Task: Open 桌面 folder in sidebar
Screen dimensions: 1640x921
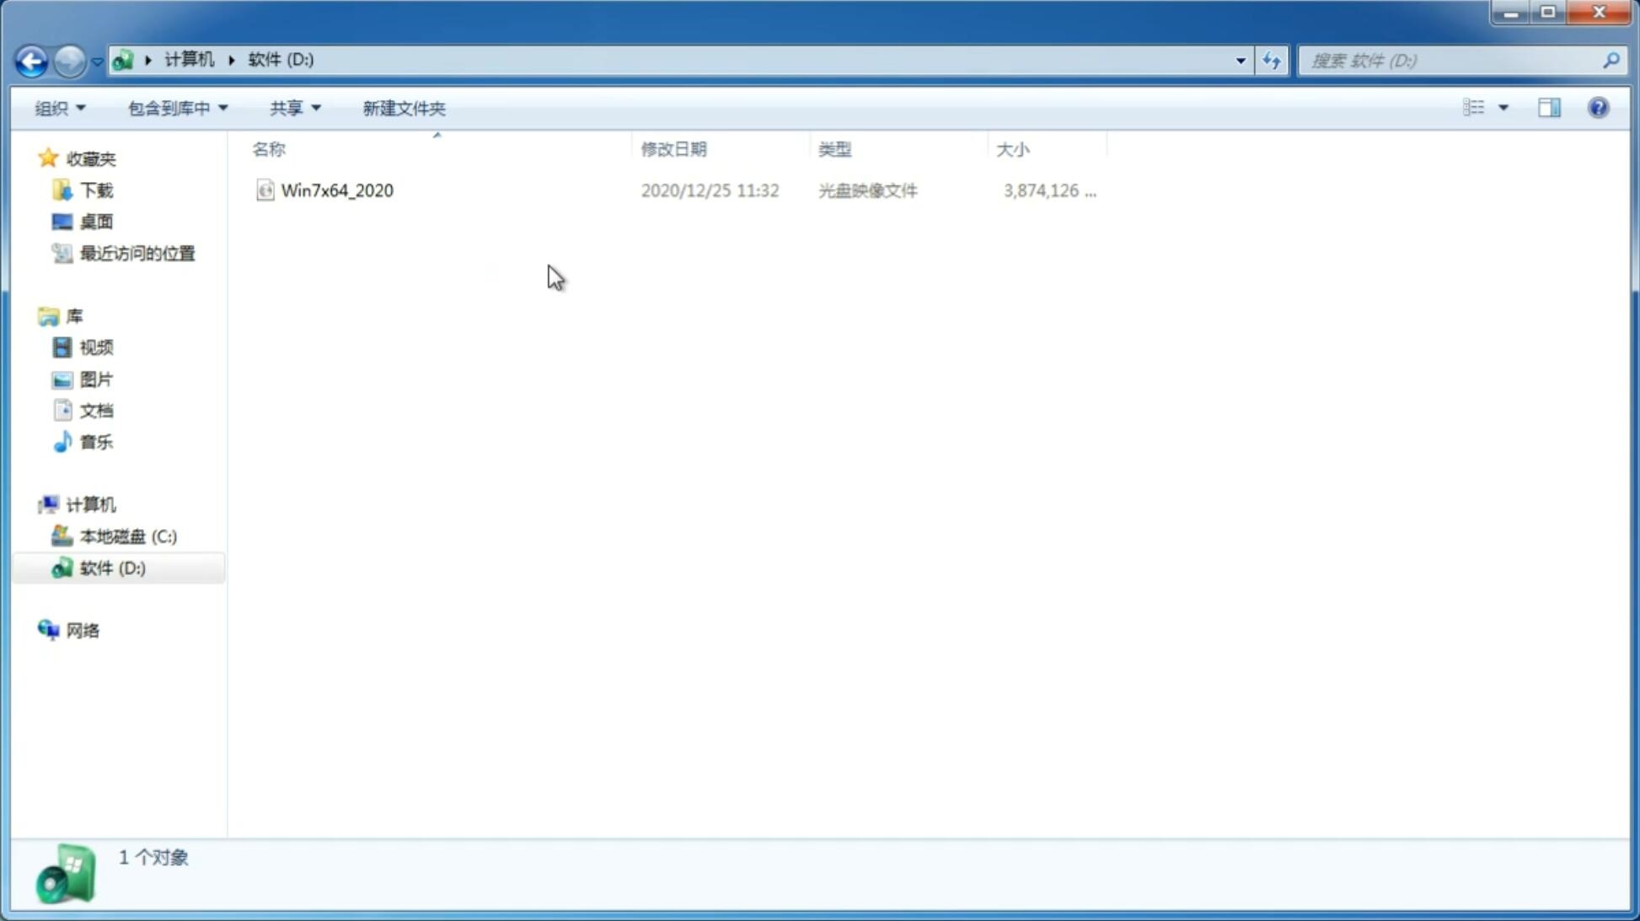Action: (96, 222)
